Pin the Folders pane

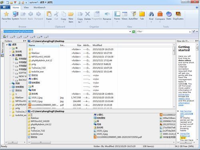[24, 41]
